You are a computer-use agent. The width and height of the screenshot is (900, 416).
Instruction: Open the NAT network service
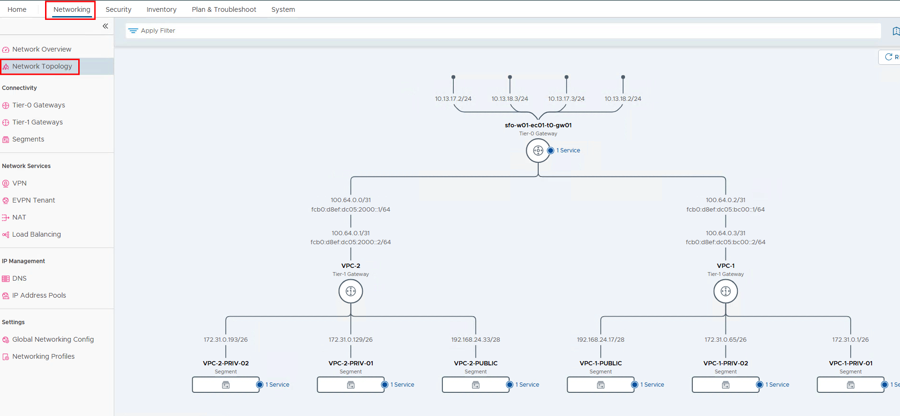point(19,217)
